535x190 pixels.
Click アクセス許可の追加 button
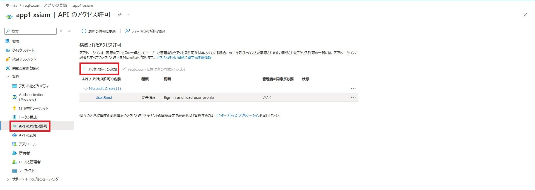100,69
